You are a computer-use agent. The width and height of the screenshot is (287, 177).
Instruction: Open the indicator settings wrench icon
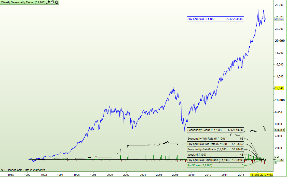[x=48, y=2]
